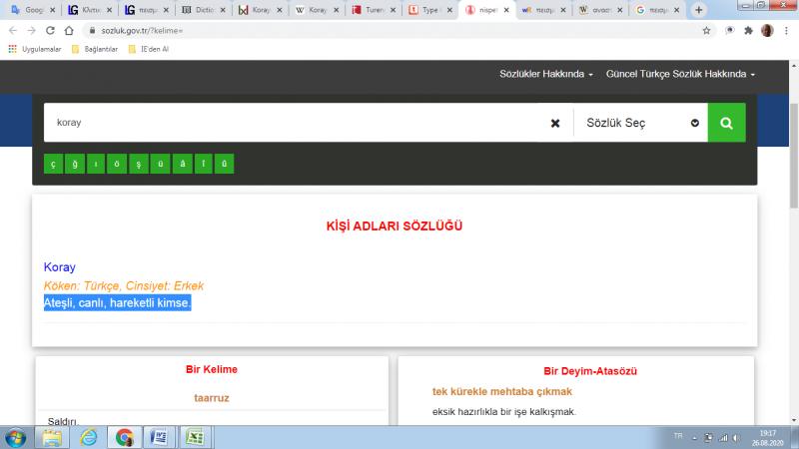
Task: Reload the page with refresh icon
Action: tap(50, 31)
